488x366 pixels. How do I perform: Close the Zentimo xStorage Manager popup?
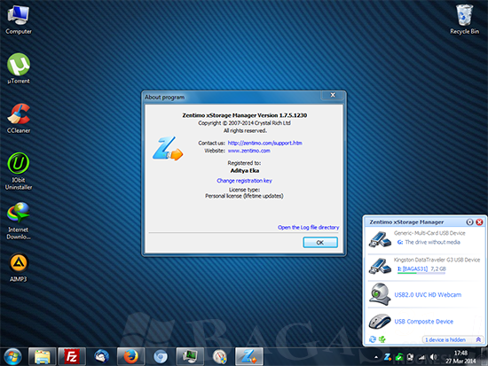(480, 222)
